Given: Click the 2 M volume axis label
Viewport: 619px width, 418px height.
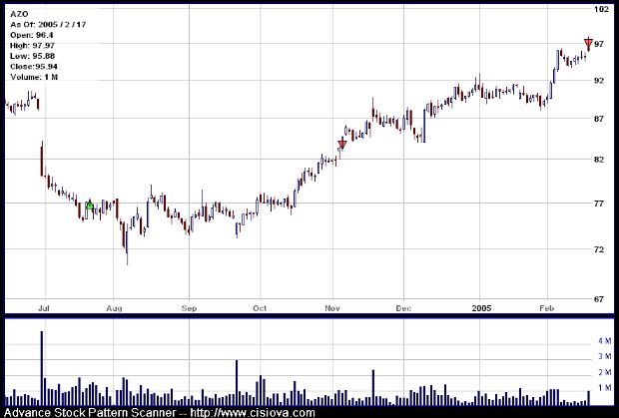Looking at the screenshot, I should 605,372.
